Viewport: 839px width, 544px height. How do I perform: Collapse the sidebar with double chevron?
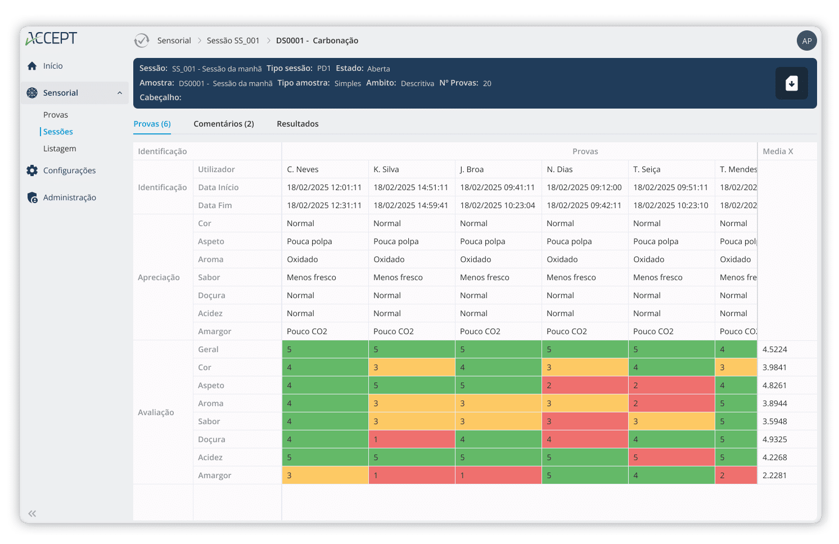(32, 513)
